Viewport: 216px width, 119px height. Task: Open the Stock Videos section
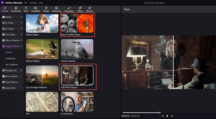point(12,76)
